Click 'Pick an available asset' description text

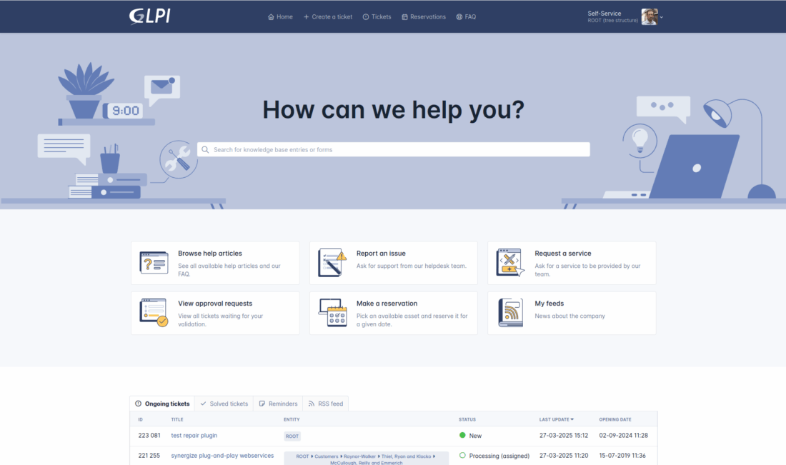pyautogui.click(x=412, y=320)
